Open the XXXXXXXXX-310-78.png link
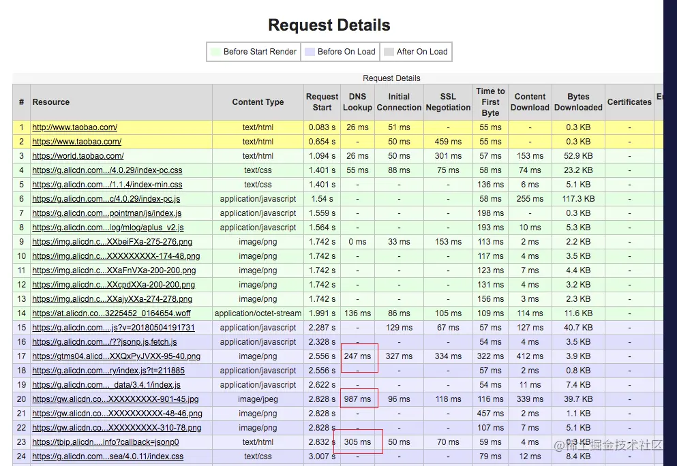The height and width of the screenshot is (466, 677). point(117,428)
